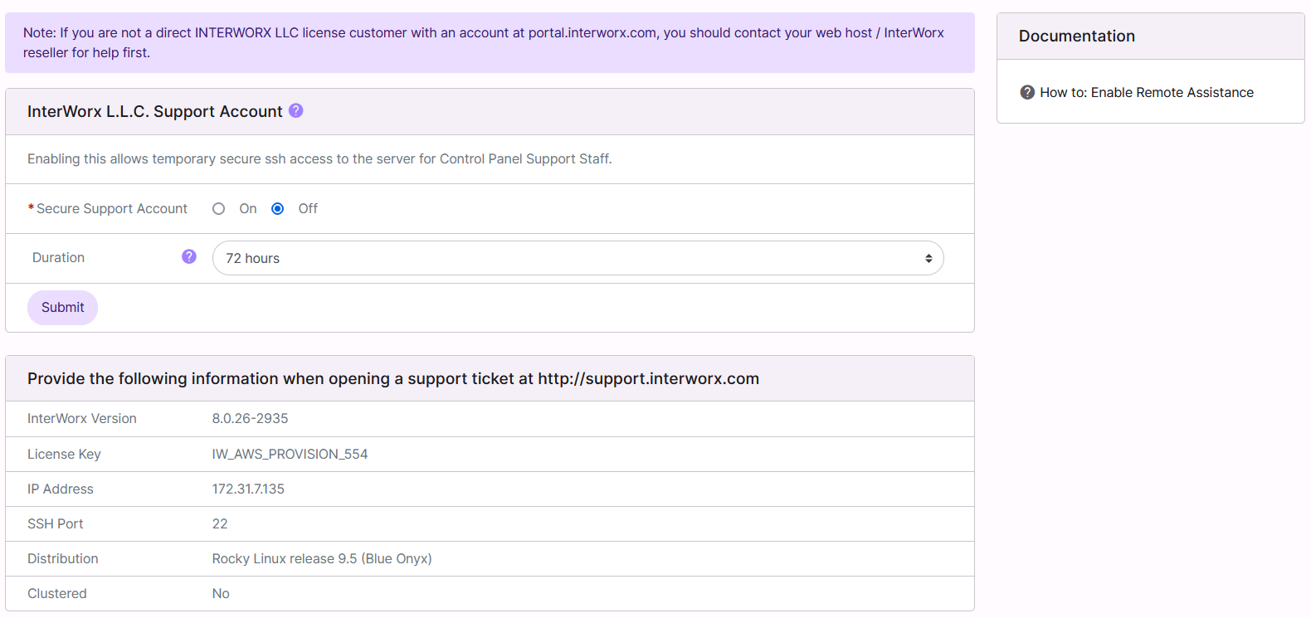Enable Secure Support Account with On radio
Image resolution: width=1311 pixels, height=618 pixels.
pos(219,209)
